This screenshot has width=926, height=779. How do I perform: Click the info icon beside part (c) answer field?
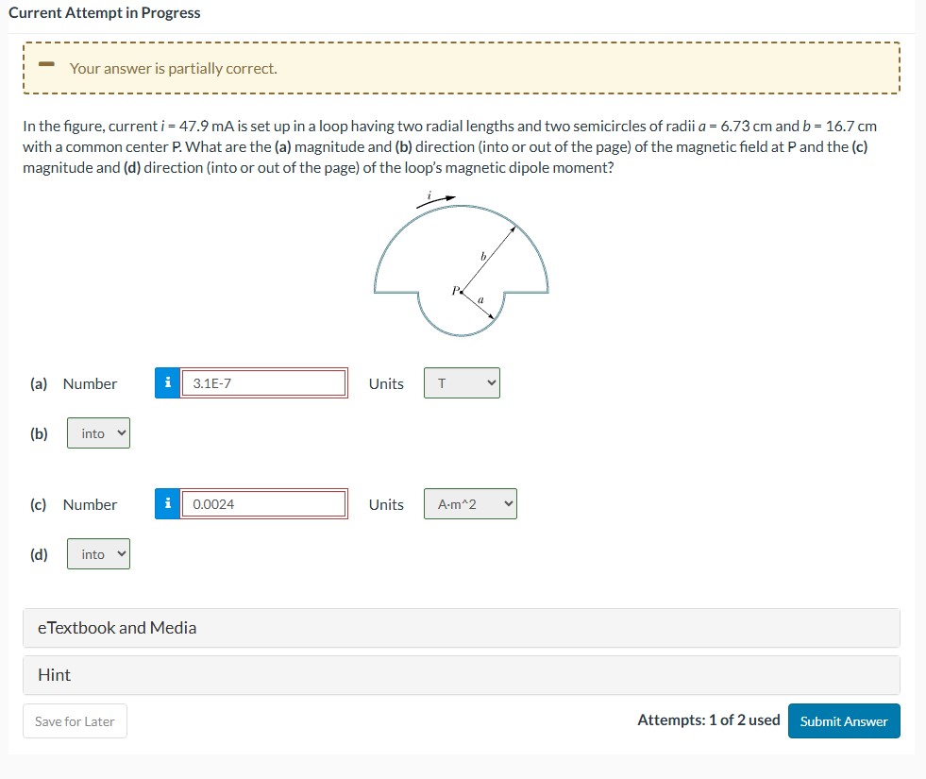167,503
